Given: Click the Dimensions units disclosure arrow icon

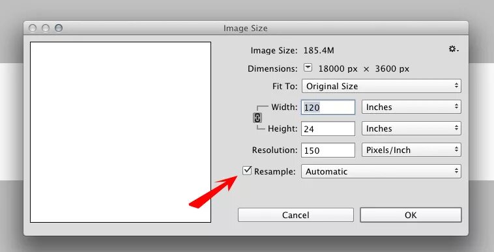Looking at the screenshot, I should click(308, 68).
